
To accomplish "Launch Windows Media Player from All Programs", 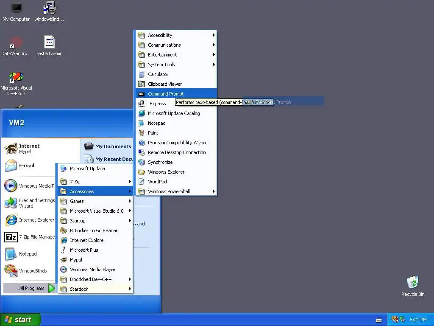I will pyautogui.click(x=95, y=270).
